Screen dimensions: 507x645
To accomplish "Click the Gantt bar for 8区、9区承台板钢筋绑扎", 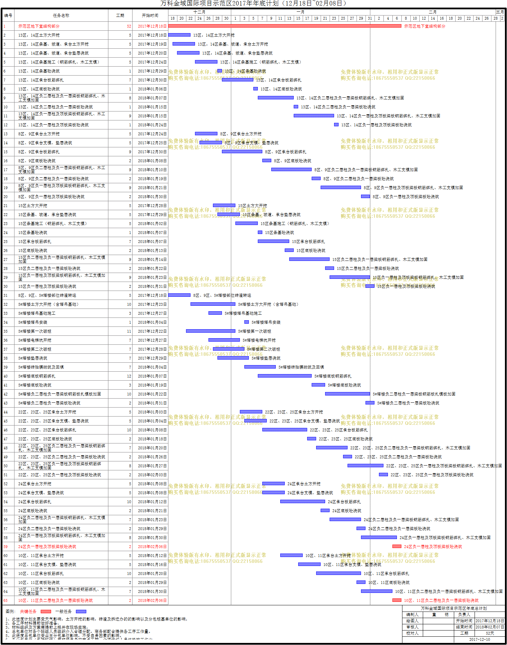I will 242,152.
